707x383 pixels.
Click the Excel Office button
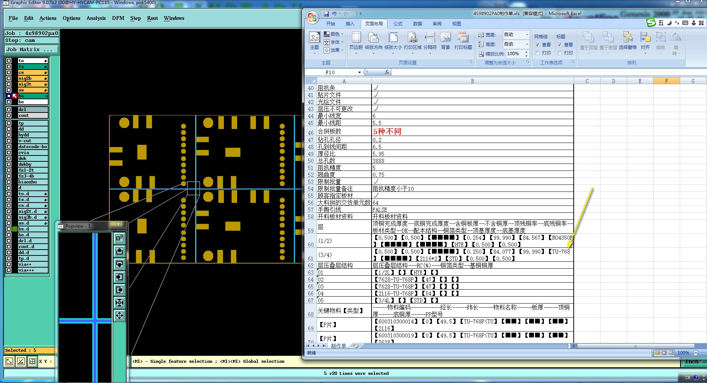coord(312,18)
